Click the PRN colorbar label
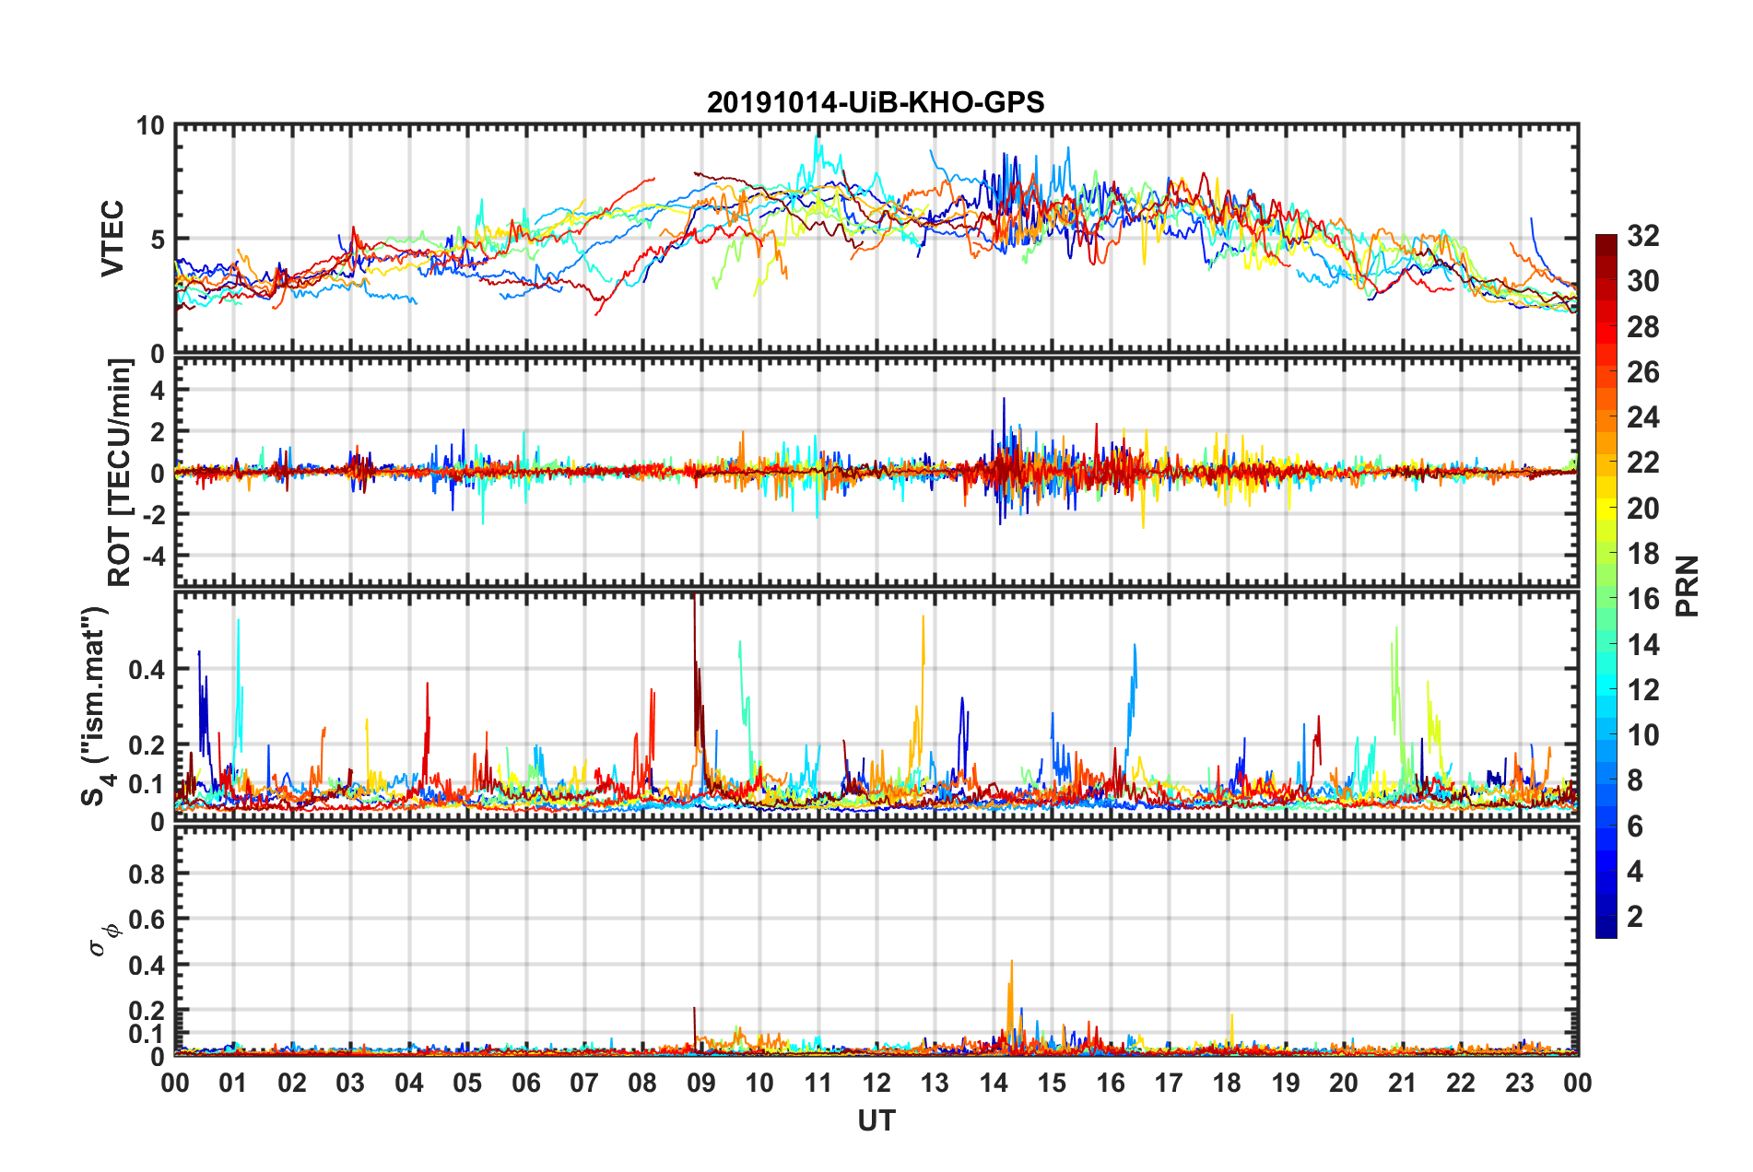Screen dimensions: 1753x1172 click(1688, 586)
